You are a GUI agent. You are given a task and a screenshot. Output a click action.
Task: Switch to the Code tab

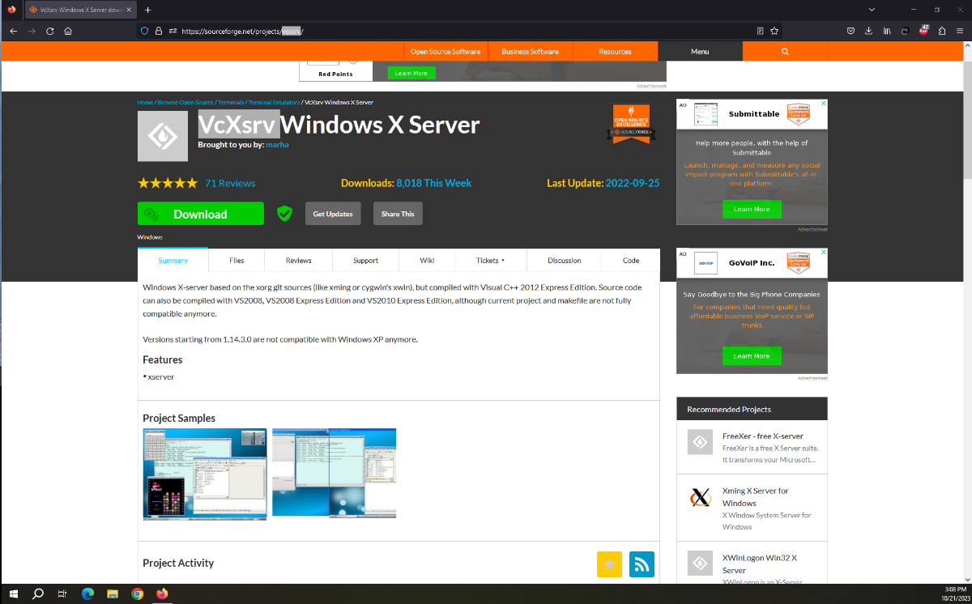[x=631, y=261]
